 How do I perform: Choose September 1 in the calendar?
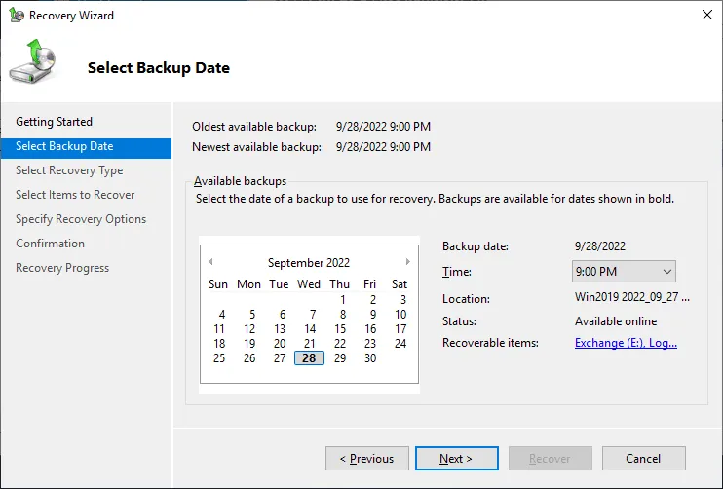pyautogui.click(x=343, y=300)
